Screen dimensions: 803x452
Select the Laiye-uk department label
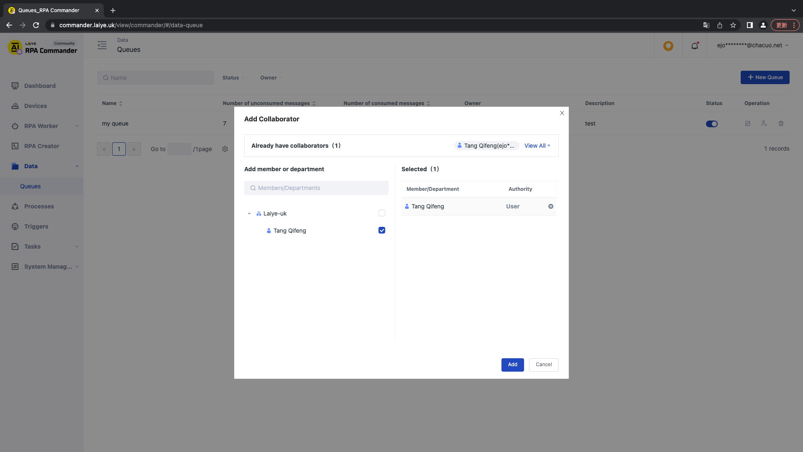(x=275, y=213)
